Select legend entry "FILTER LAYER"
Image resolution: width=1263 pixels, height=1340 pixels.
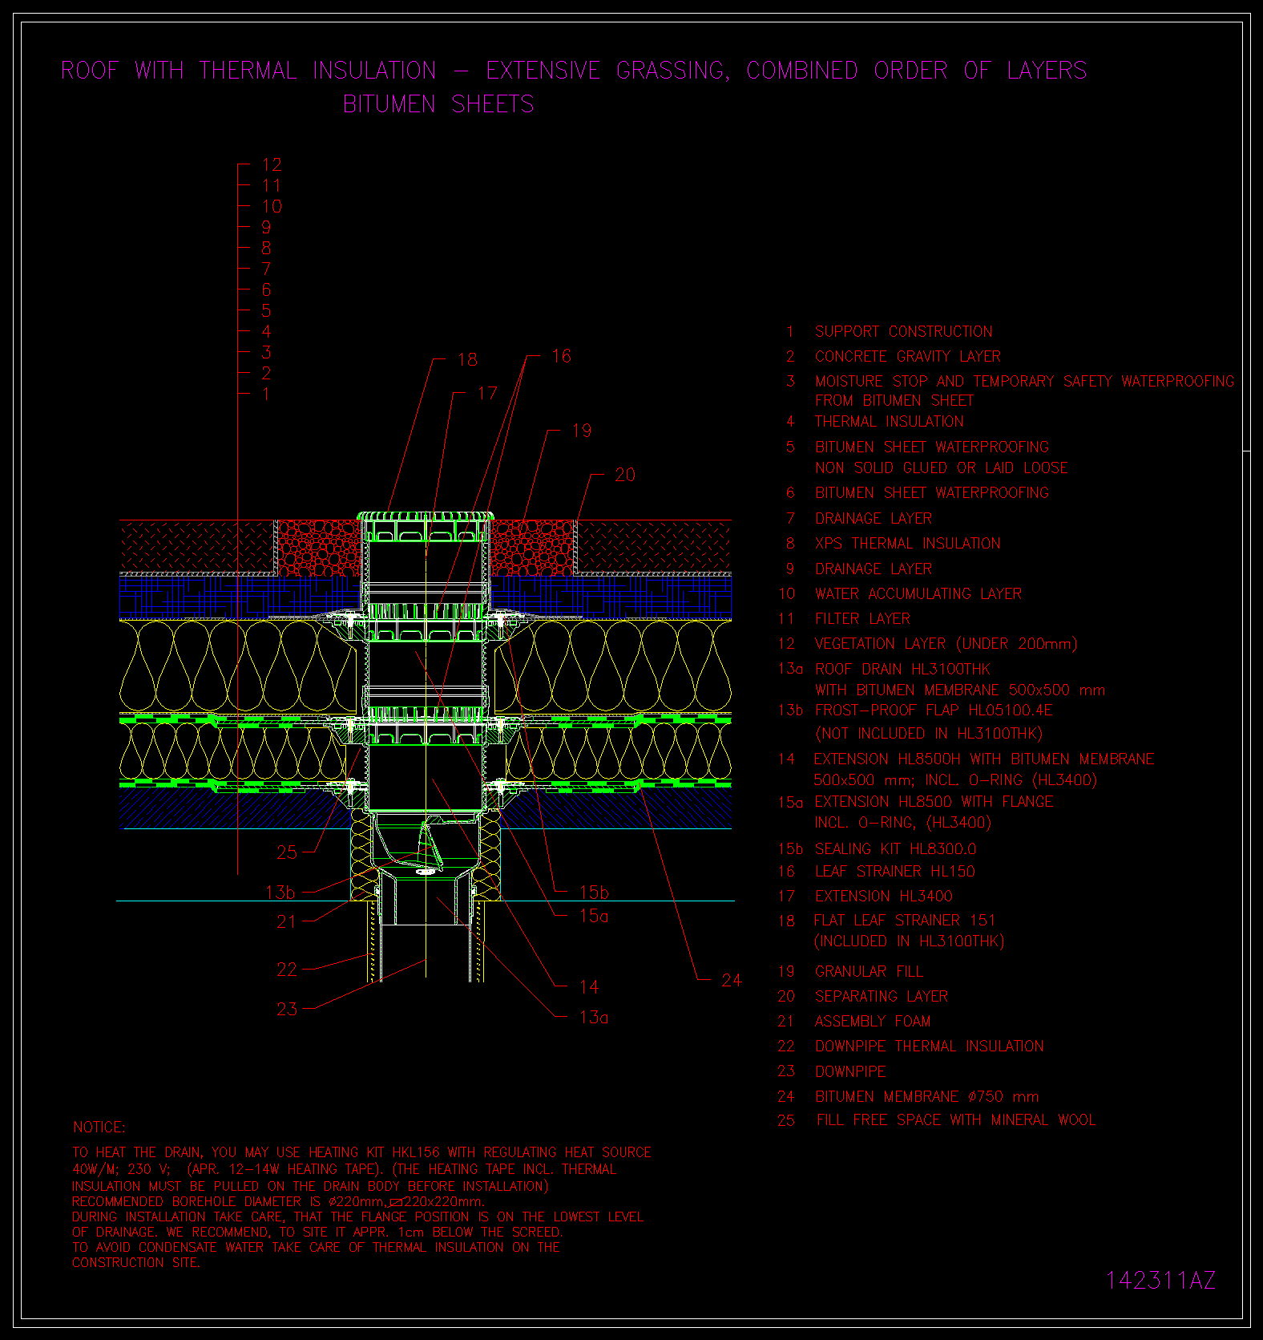click(x=862, y=618)
